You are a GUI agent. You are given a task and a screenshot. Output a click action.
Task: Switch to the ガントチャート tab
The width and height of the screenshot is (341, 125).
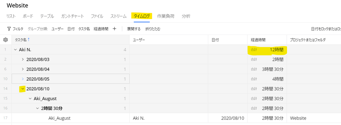72,16
